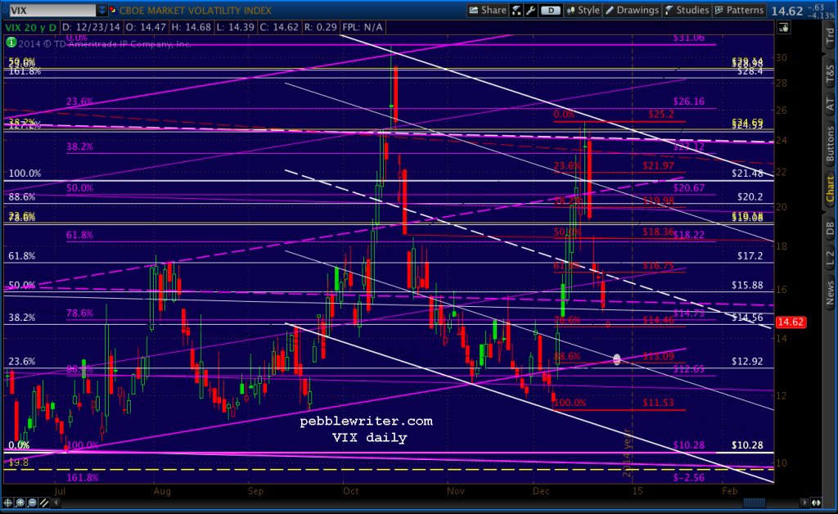
Task: Open the Drawings dropdown menu
Action: 632,11
